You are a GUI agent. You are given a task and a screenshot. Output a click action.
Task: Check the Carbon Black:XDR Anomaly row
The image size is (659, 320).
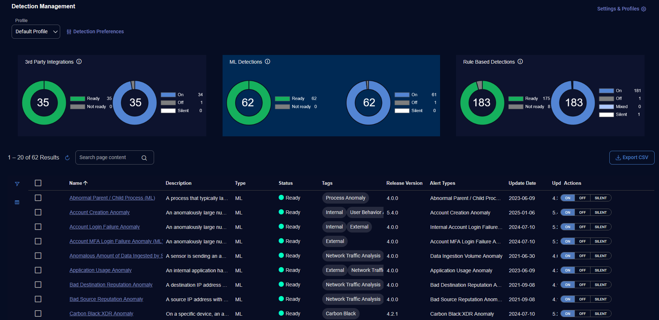pos(38,313)
